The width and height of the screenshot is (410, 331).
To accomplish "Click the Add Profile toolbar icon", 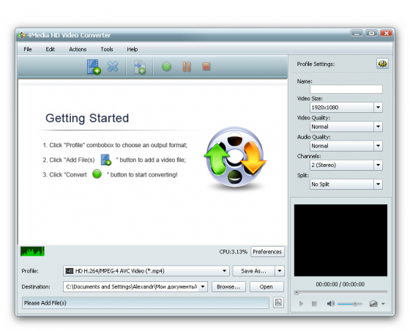I will point(140,67).
